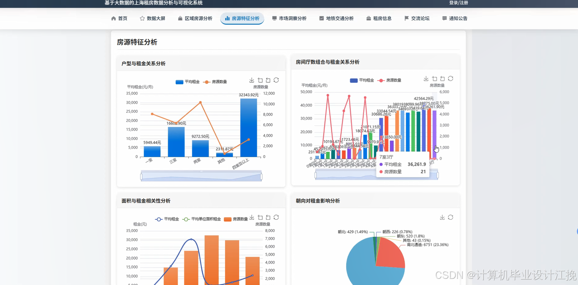Click the 5949.44元 data label
This screenshot has height=285, width=578.
click(x=152, y=142)
